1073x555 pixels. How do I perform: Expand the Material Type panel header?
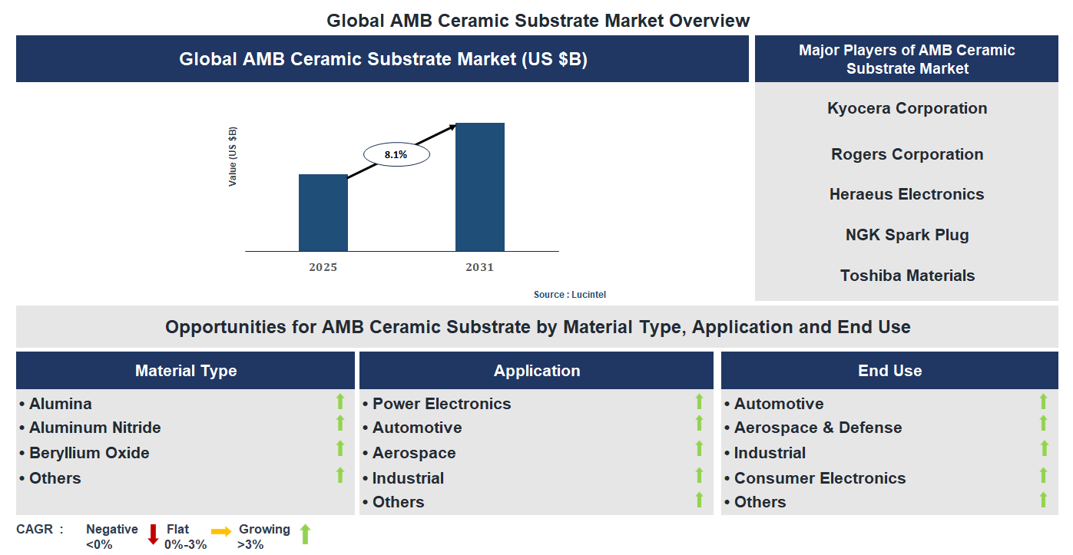(186, 370)
